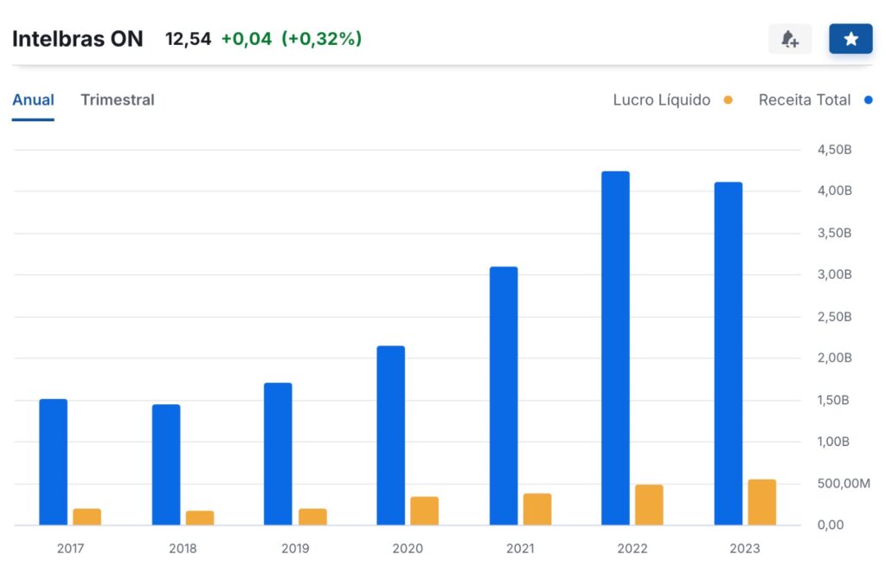The height and width of the screenshot is (580, 886).
Task: Click the blue Receita Total legend dot
Action: 869,100
